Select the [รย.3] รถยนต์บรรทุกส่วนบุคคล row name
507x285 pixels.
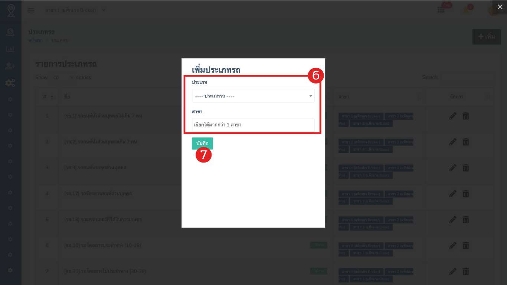(x=95, y=168)
